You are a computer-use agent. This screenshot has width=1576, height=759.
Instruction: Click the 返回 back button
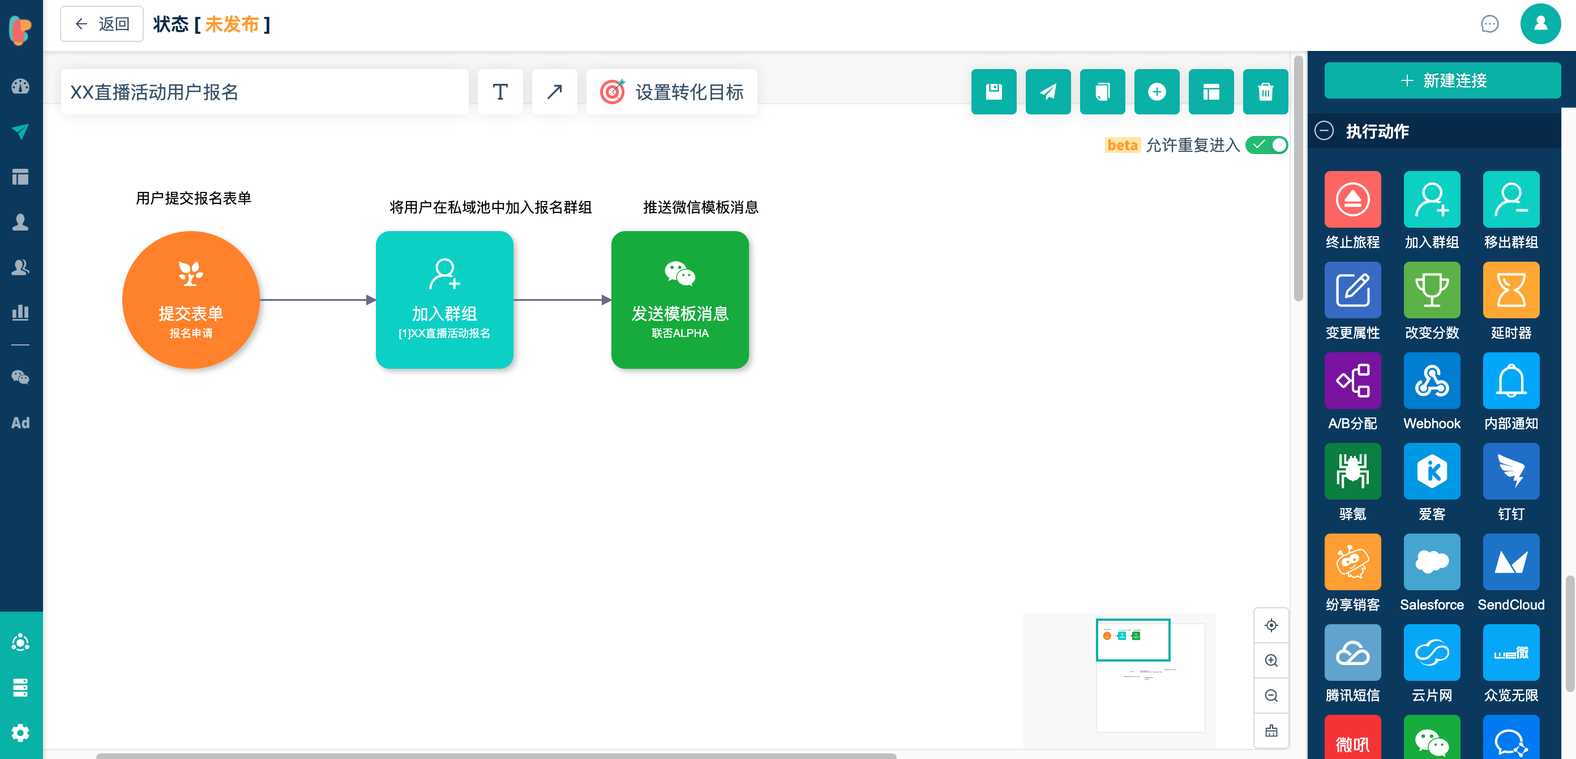click(x=101, y=24)
